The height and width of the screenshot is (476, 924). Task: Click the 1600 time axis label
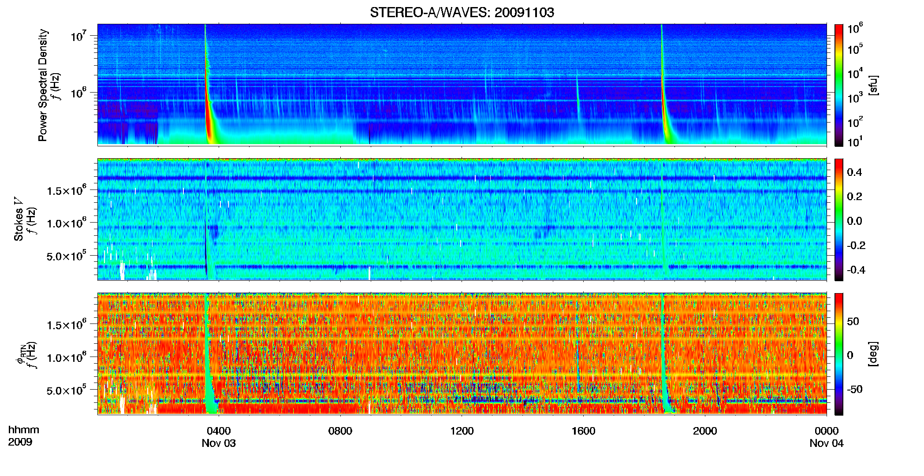click(x=583, y=431)
